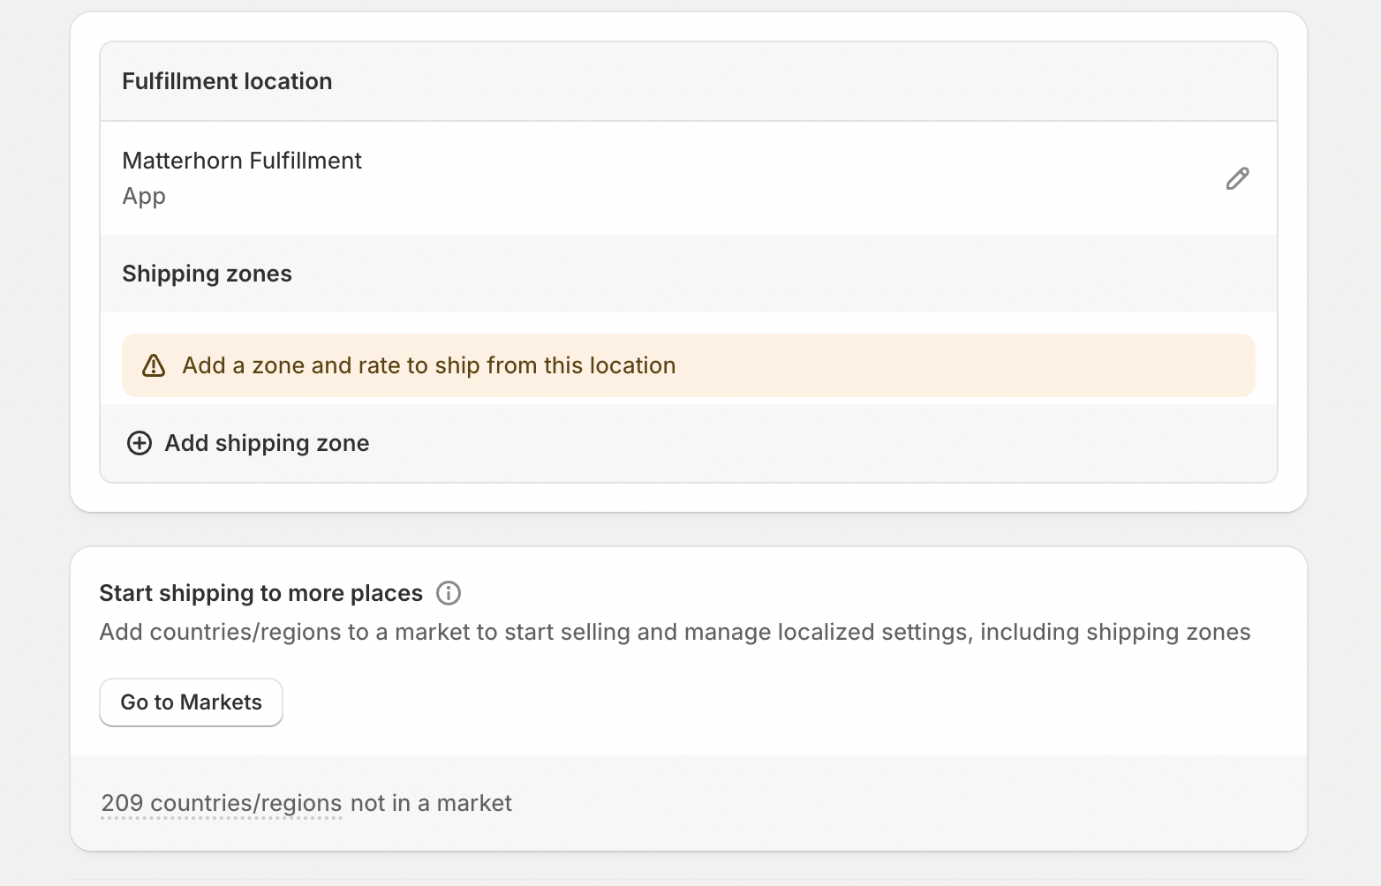Open the Go to Markets button
The height and width of the screenshot is (886, 1381).
tap(191, 702)
